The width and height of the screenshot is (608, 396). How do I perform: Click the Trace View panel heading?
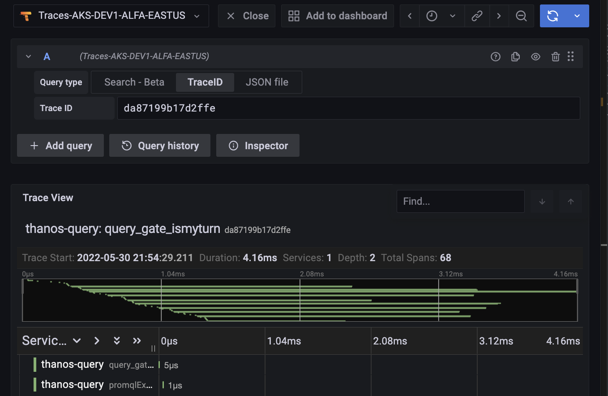coord(48,198)
